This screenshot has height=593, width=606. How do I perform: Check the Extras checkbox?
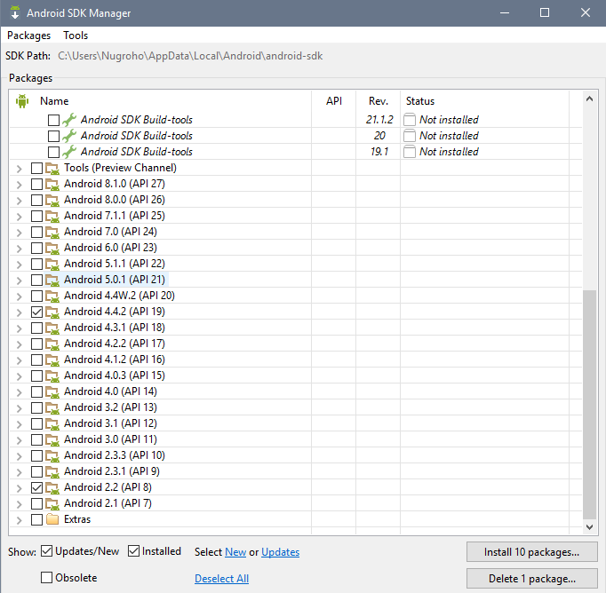click(36, 519)
